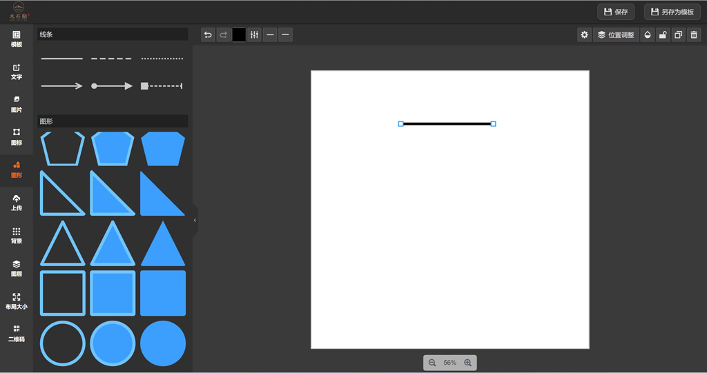The image size is (707, 373).
Task: Insert the arrow line with a circle start
Action: pos(112,86)
